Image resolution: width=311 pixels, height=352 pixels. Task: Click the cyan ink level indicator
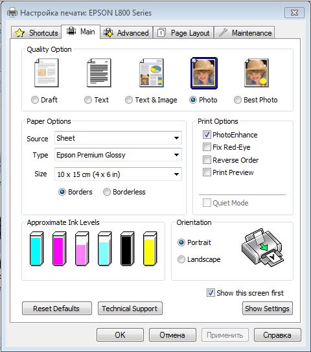click(36, 249)
